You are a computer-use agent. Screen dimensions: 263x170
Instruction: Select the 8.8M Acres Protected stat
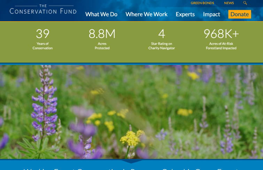pos(102,39)
